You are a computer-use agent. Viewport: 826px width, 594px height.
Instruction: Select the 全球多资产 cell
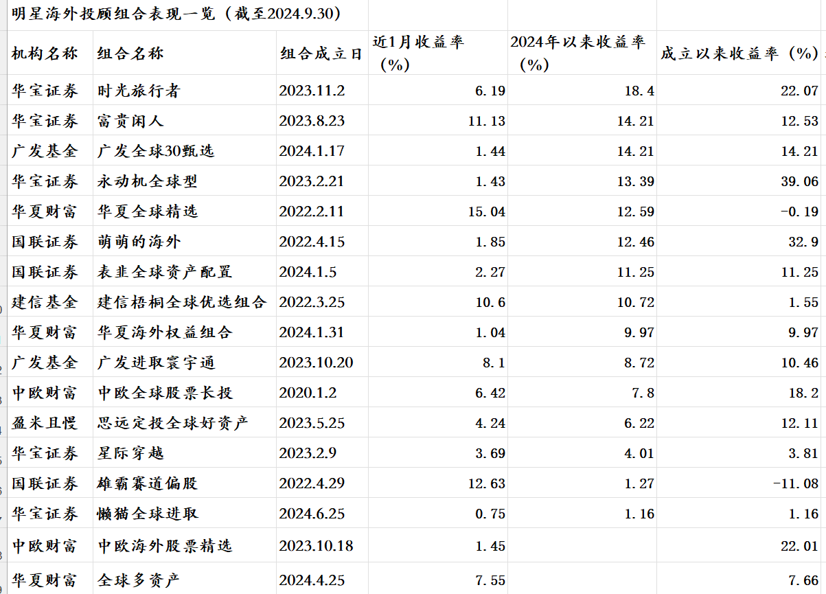pyautogui.click(x=185, y=579)
